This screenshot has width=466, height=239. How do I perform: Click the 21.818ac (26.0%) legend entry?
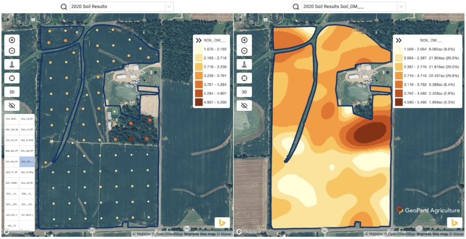(444, 67)
